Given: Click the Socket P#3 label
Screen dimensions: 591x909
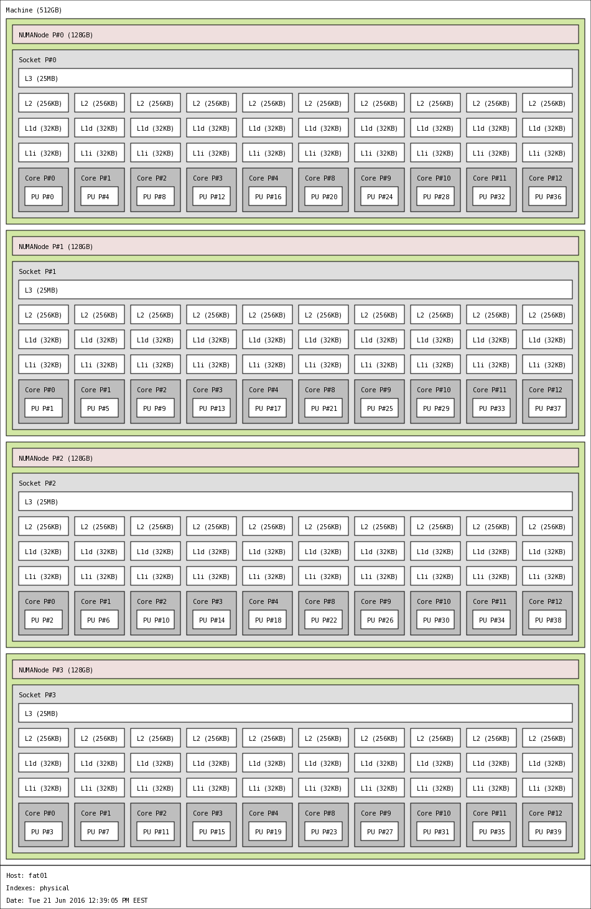Looking at the screenshot, I should 37,695.
